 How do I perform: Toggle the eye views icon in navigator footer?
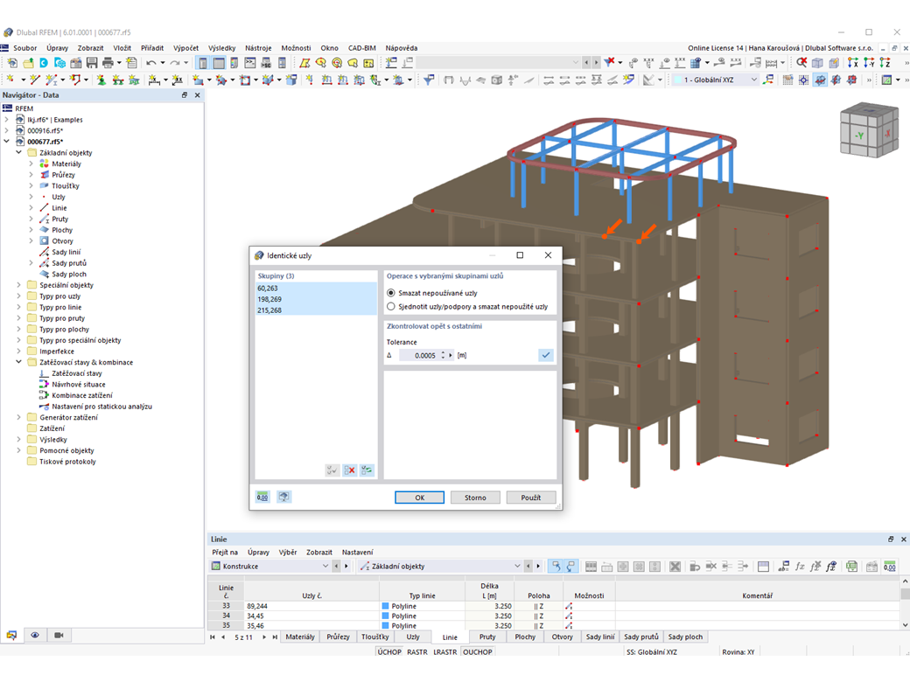pyautogui.click(x=35, y=635)
